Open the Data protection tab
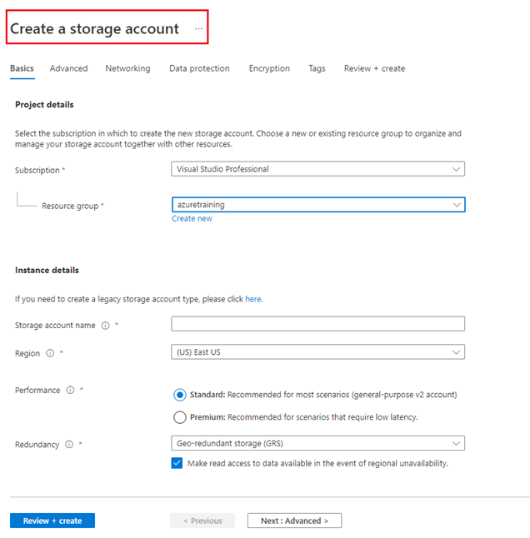The width and height of the screenshot is (530, 538). click(x=199, y=68)
